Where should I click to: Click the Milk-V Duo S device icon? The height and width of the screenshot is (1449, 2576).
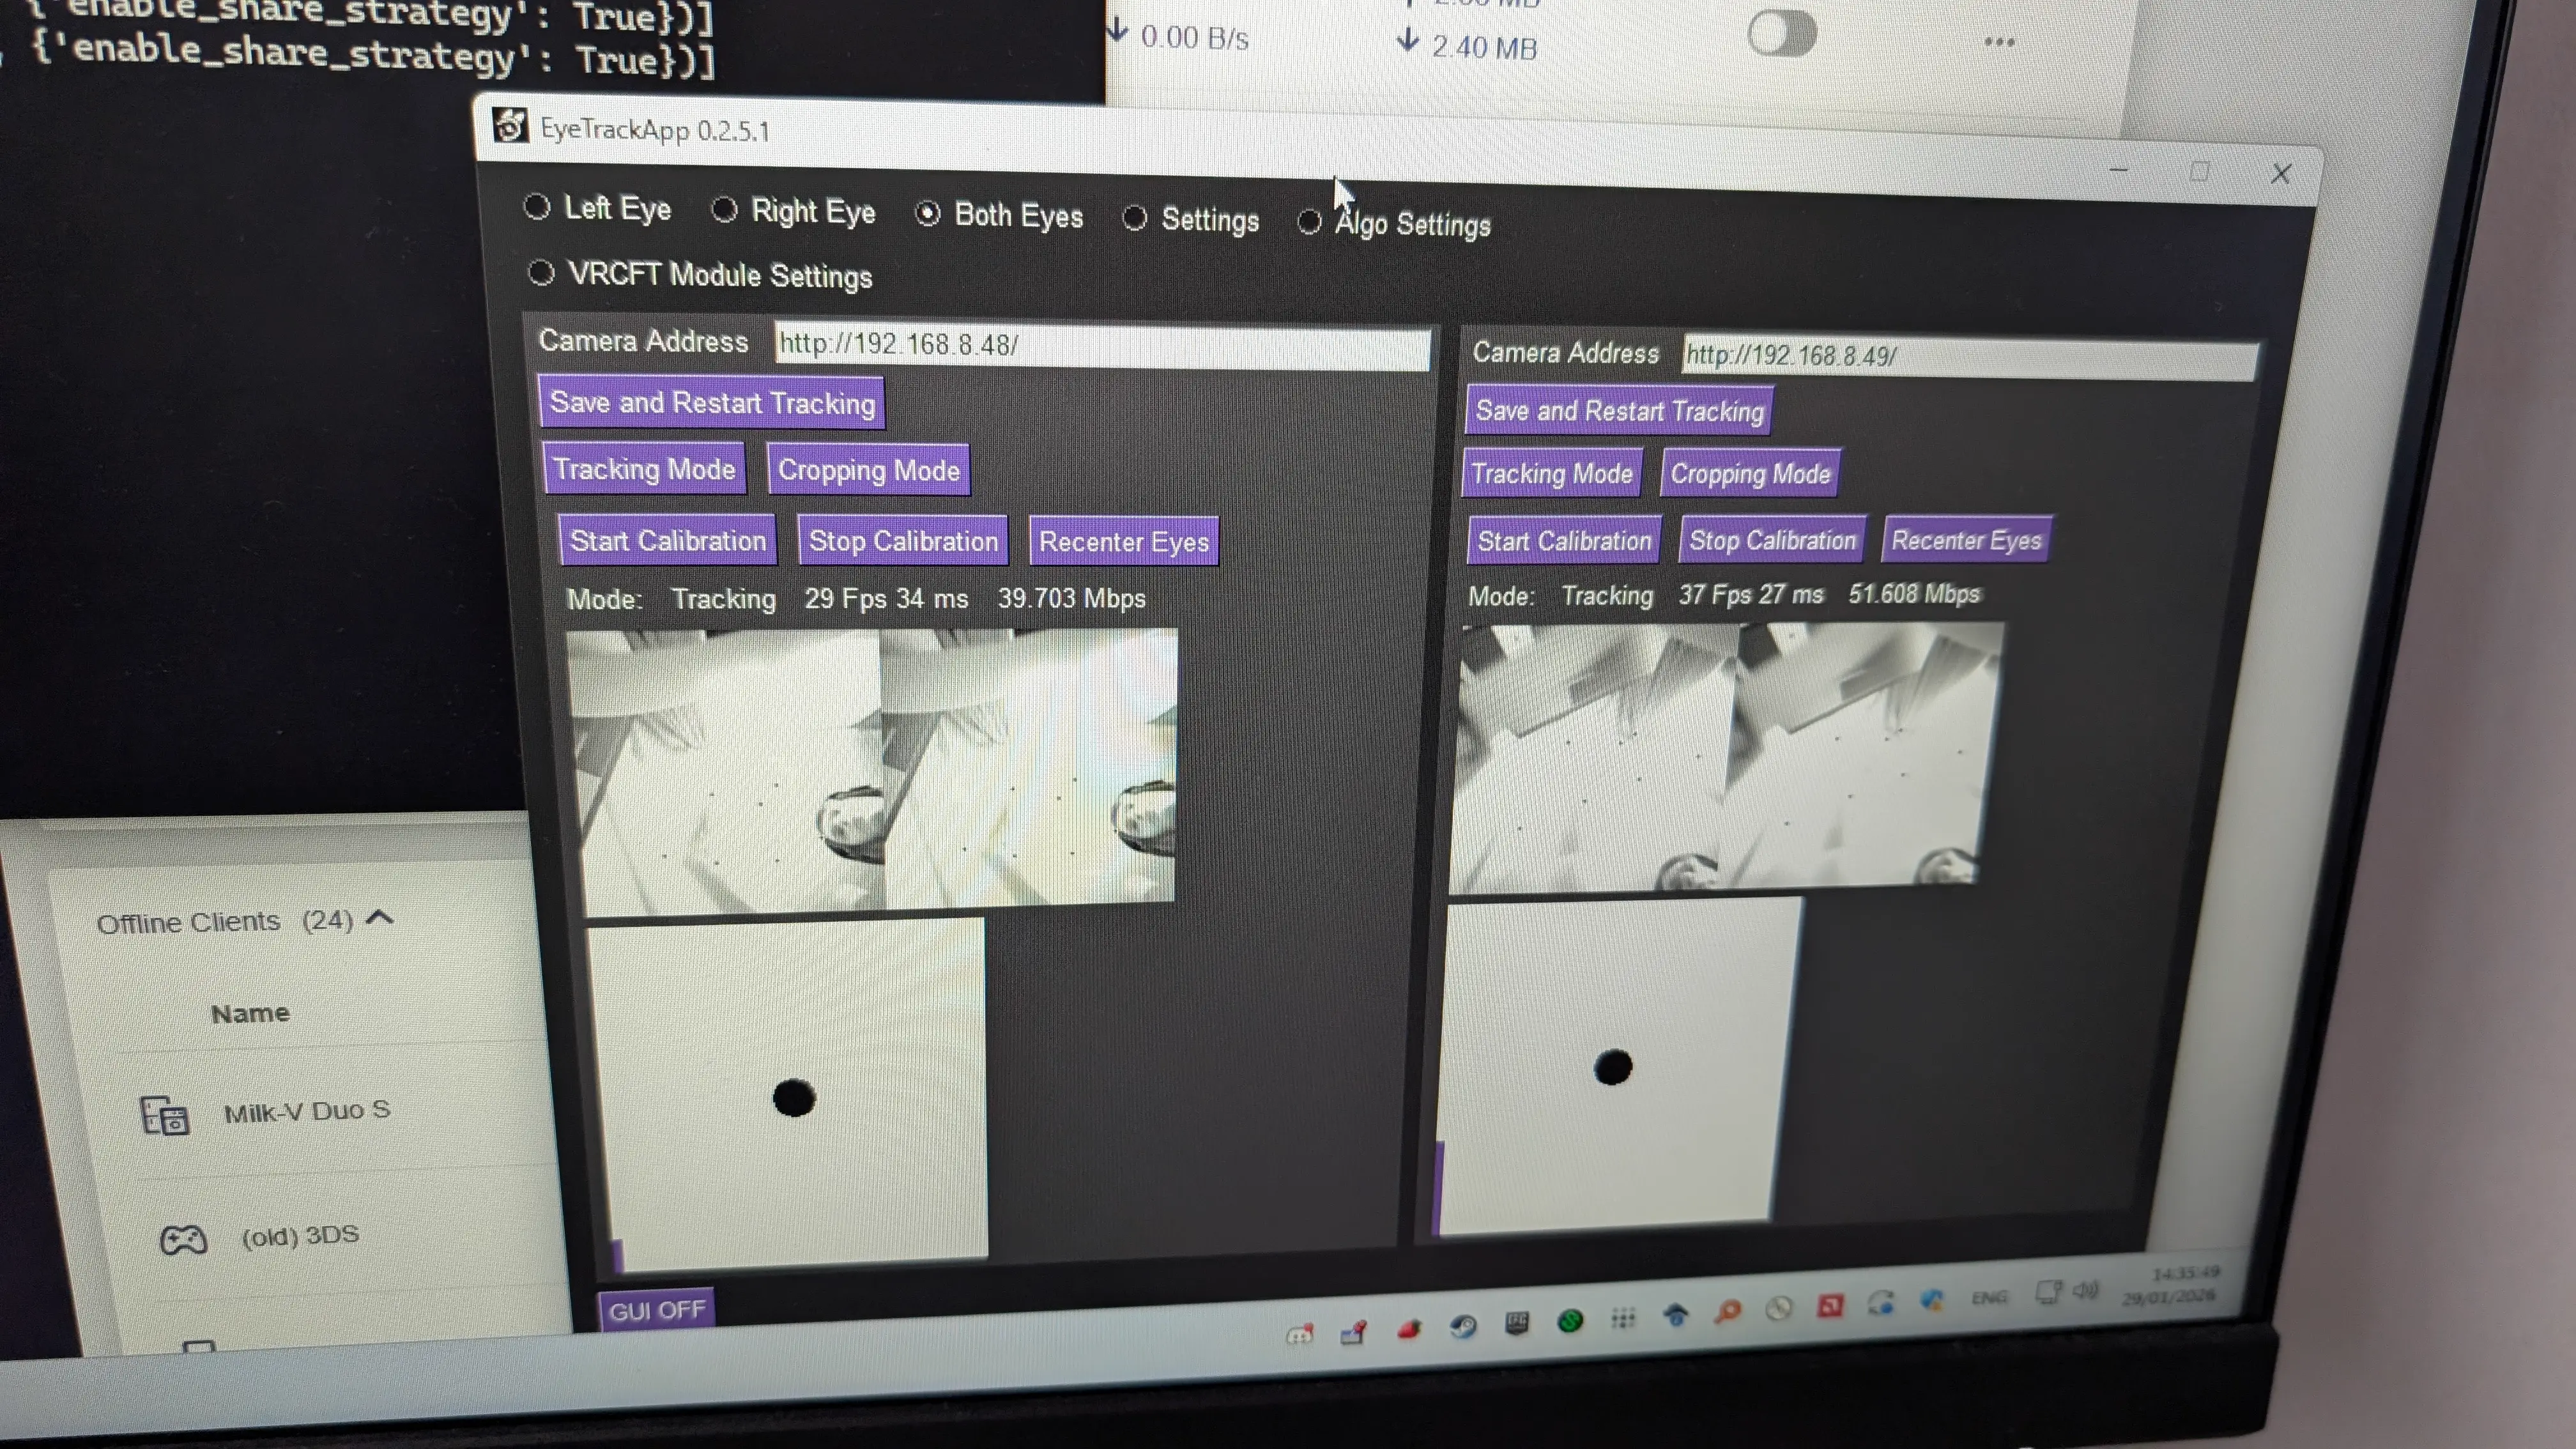point(165,1115)
